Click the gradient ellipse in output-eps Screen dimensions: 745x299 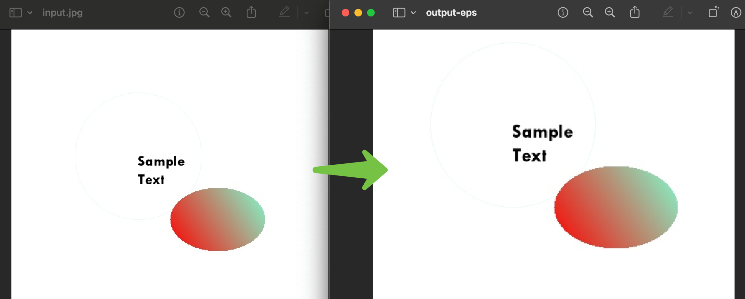616,207
